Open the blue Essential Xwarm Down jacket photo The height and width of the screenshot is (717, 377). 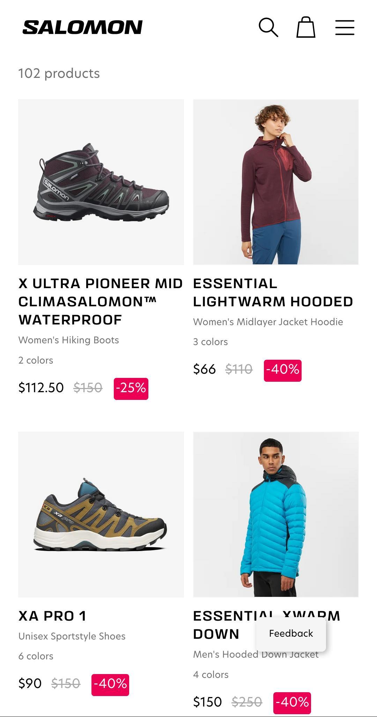coord(276,514)
